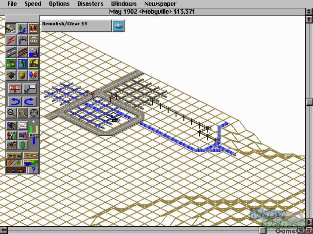313x234 pixels.
Task: Select the Emergency dispatch tool
Action: coord(34,28)
